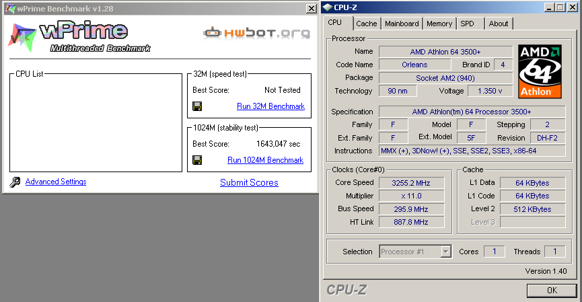Click the HT Link value 887.8 MHz
The height and width of the screenshot is (302, 582).
click(x=411, y=222)
